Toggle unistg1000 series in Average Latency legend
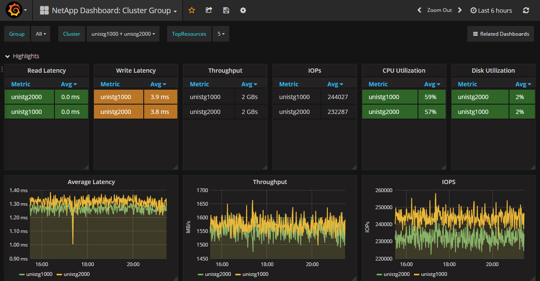 (39, 274)
